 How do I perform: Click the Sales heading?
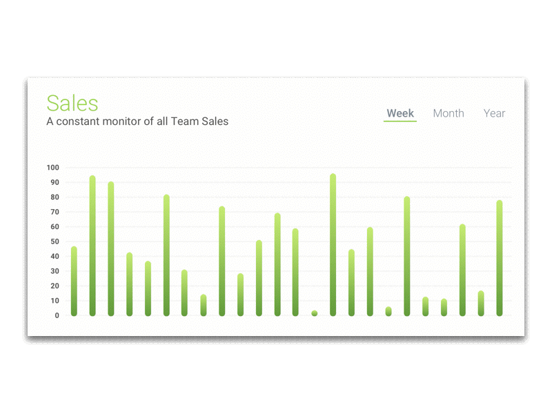72,103
